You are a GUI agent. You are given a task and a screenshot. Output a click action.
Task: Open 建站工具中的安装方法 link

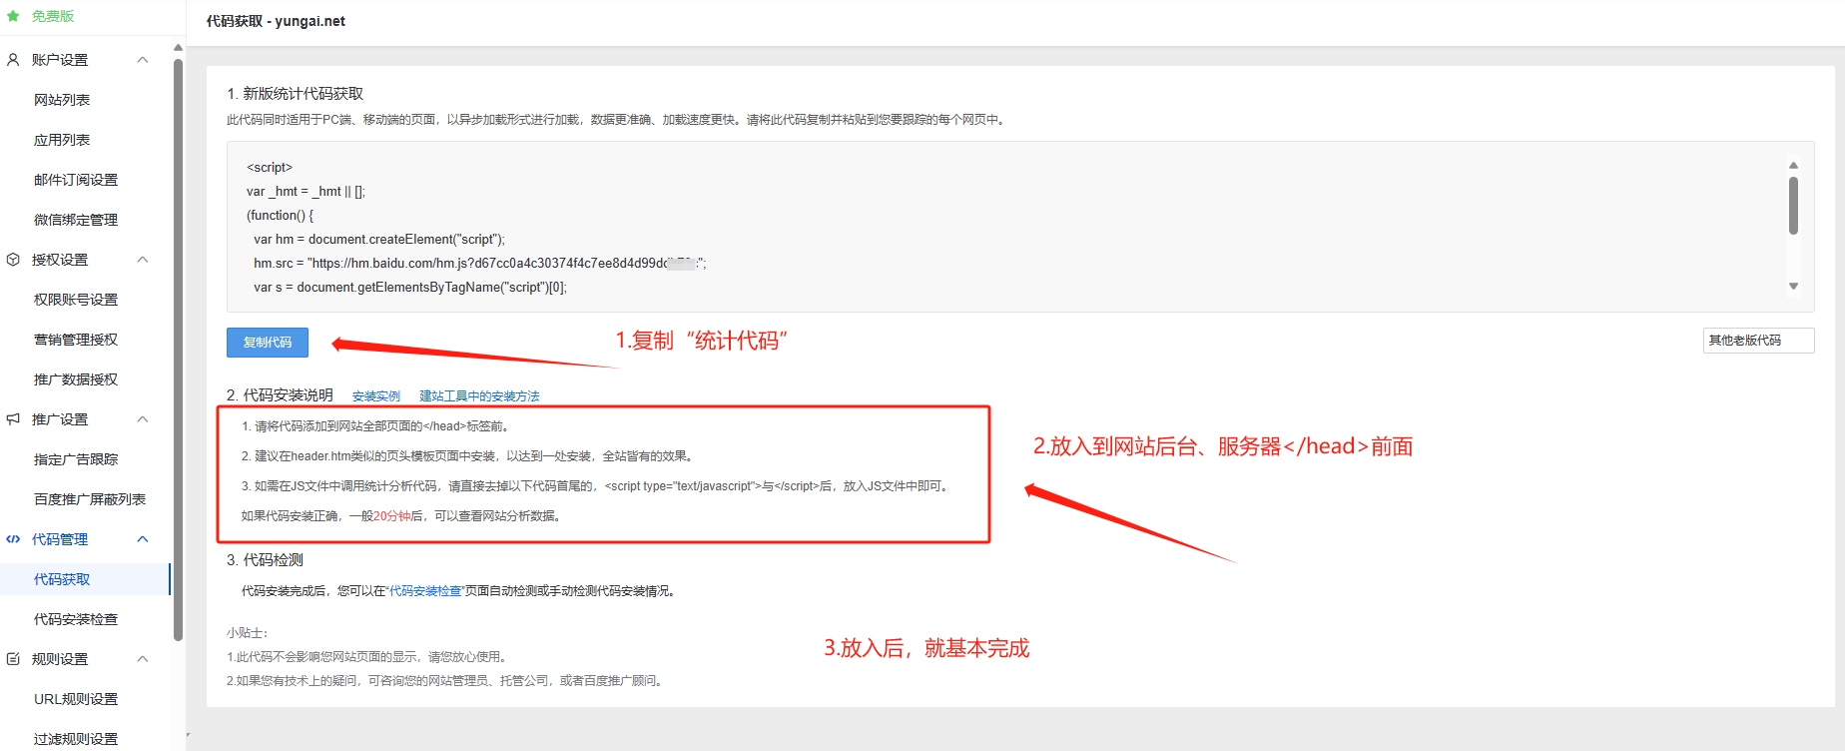[479, 396]
